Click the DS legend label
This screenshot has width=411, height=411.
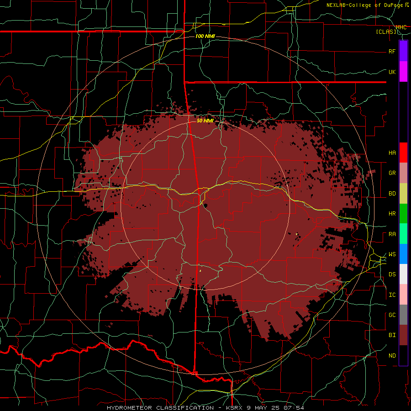392,274
